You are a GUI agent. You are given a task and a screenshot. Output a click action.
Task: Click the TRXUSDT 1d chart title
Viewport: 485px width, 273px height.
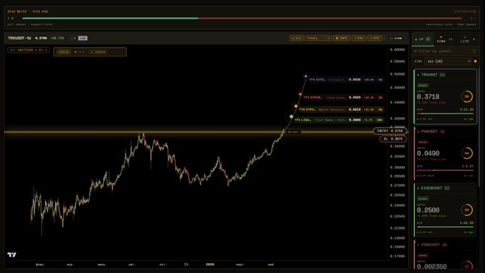(19, 38)
